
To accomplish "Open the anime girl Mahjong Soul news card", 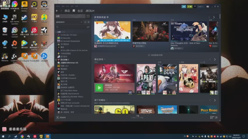I will click(x=112, y=32).
